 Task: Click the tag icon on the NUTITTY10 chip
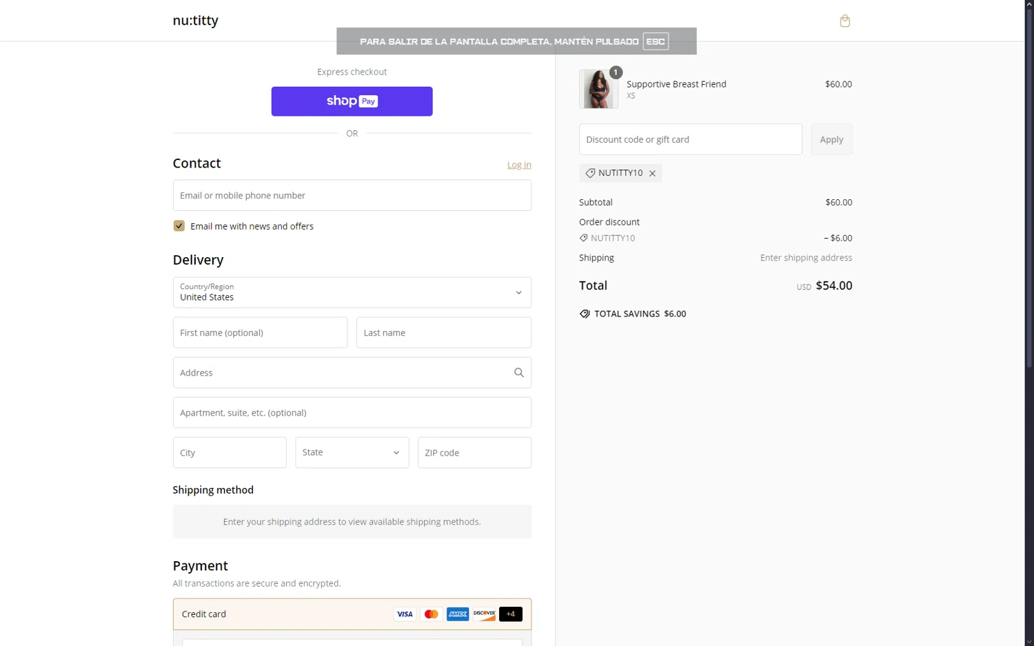[590, 173]
